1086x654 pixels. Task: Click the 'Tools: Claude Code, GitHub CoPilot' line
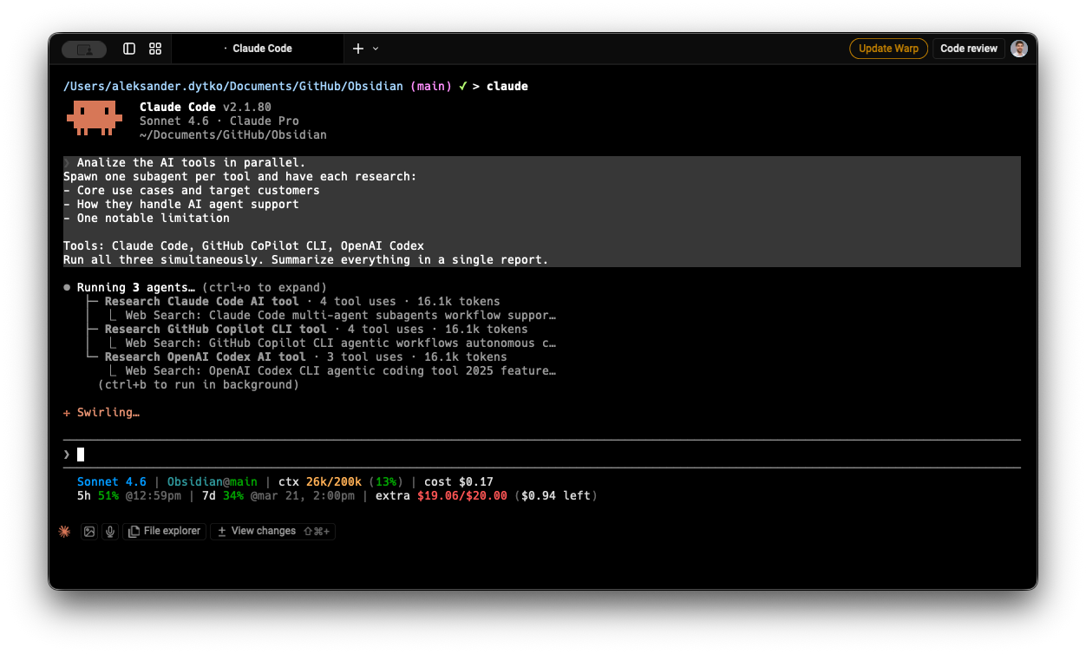(244, 245)
